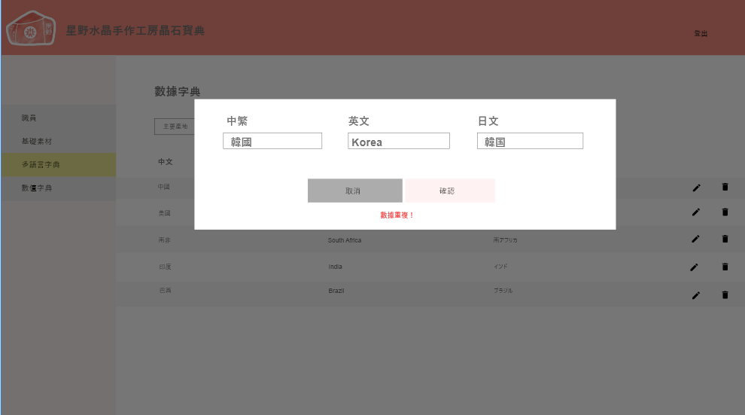Click trash icon in the 美國 row

point(725,212)
